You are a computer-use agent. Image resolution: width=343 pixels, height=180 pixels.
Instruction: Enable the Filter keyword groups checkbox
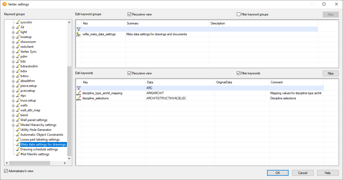[239, 14]
